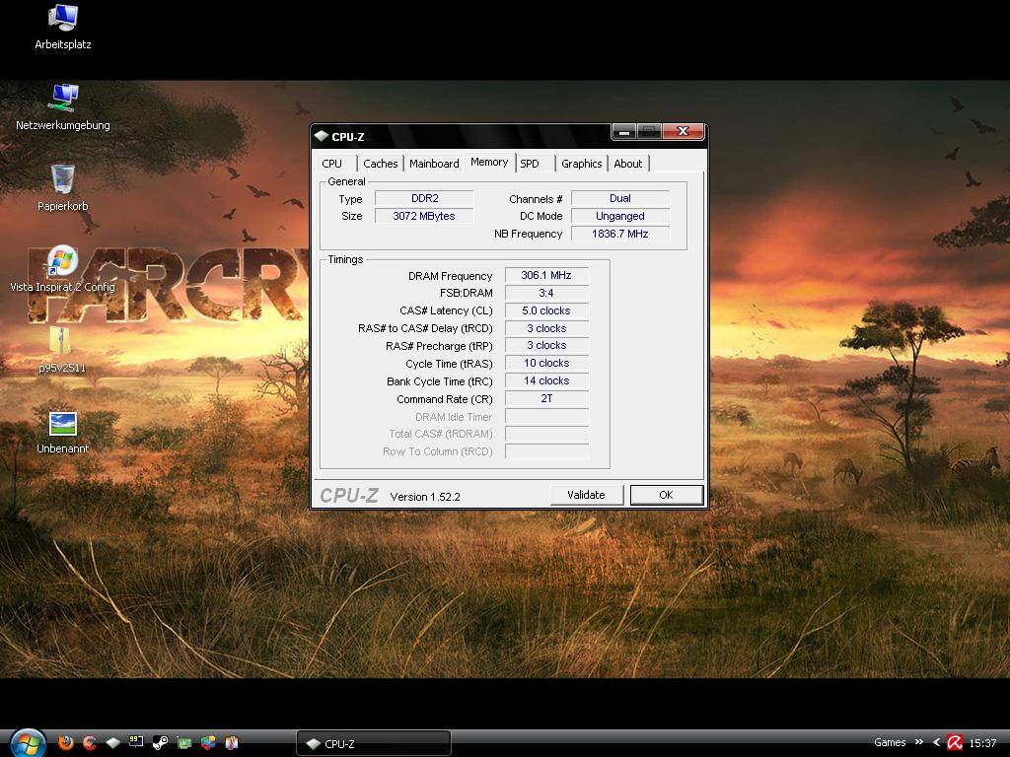Open the Mainboard tab
Viewport: 1010px width, 757px height.
tap(434, 164)
